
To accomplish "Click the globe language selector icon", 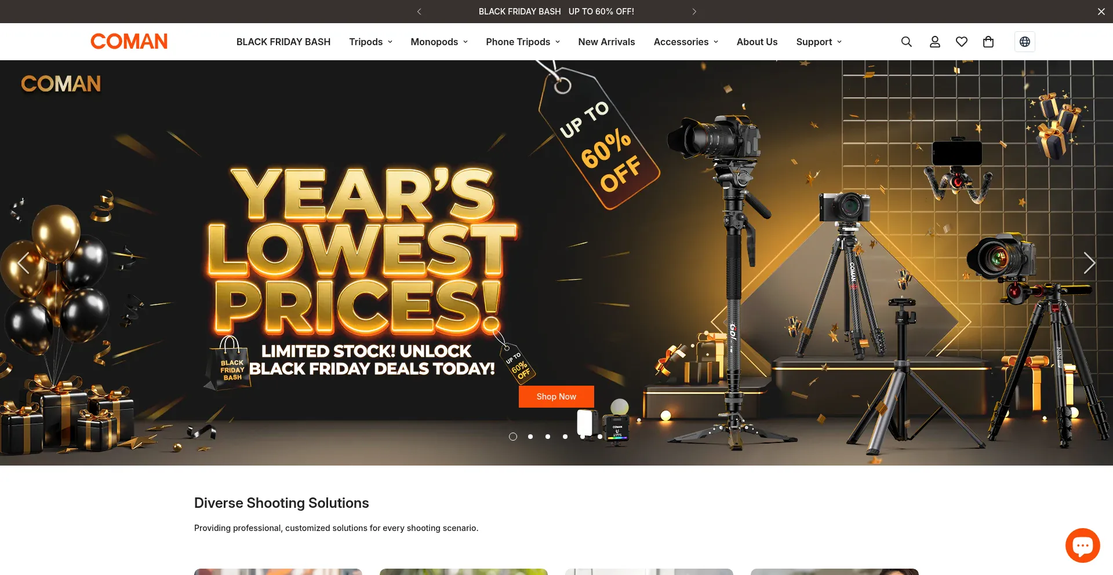I will tap(1025, 42).
